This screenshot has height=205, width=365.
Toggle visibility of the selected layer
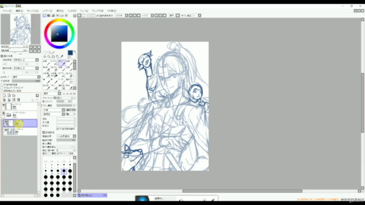coord(6,122)
